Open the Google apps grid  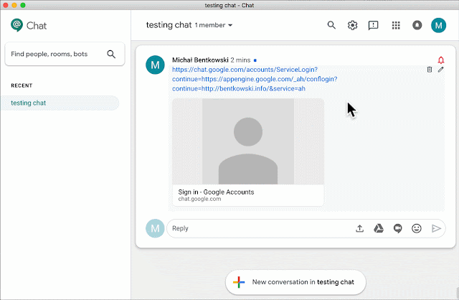[x=396, y=26]
